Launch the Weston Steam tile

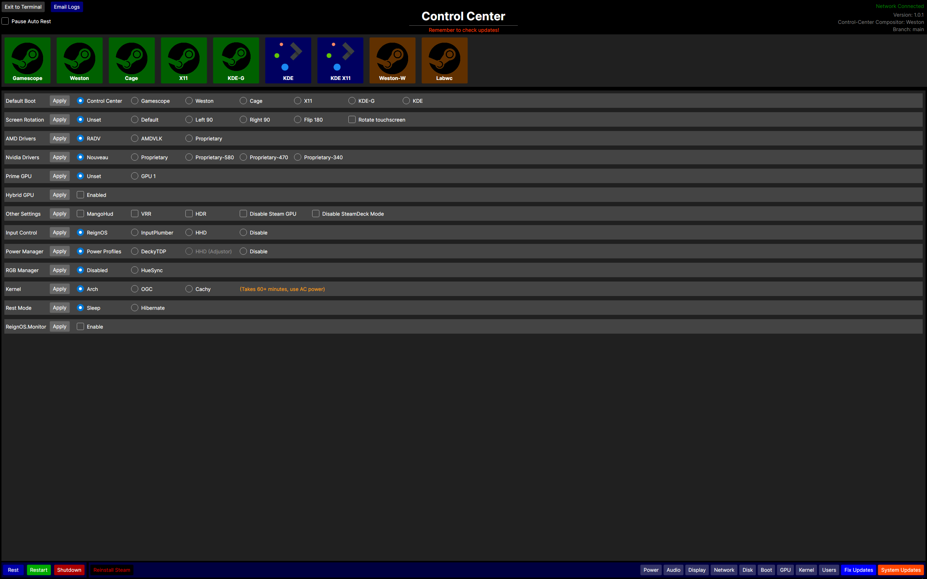(79, 60)
